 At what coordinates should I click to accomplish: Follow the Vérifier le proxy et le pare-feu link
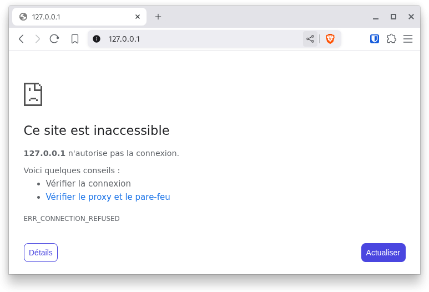tap(108, 197)
